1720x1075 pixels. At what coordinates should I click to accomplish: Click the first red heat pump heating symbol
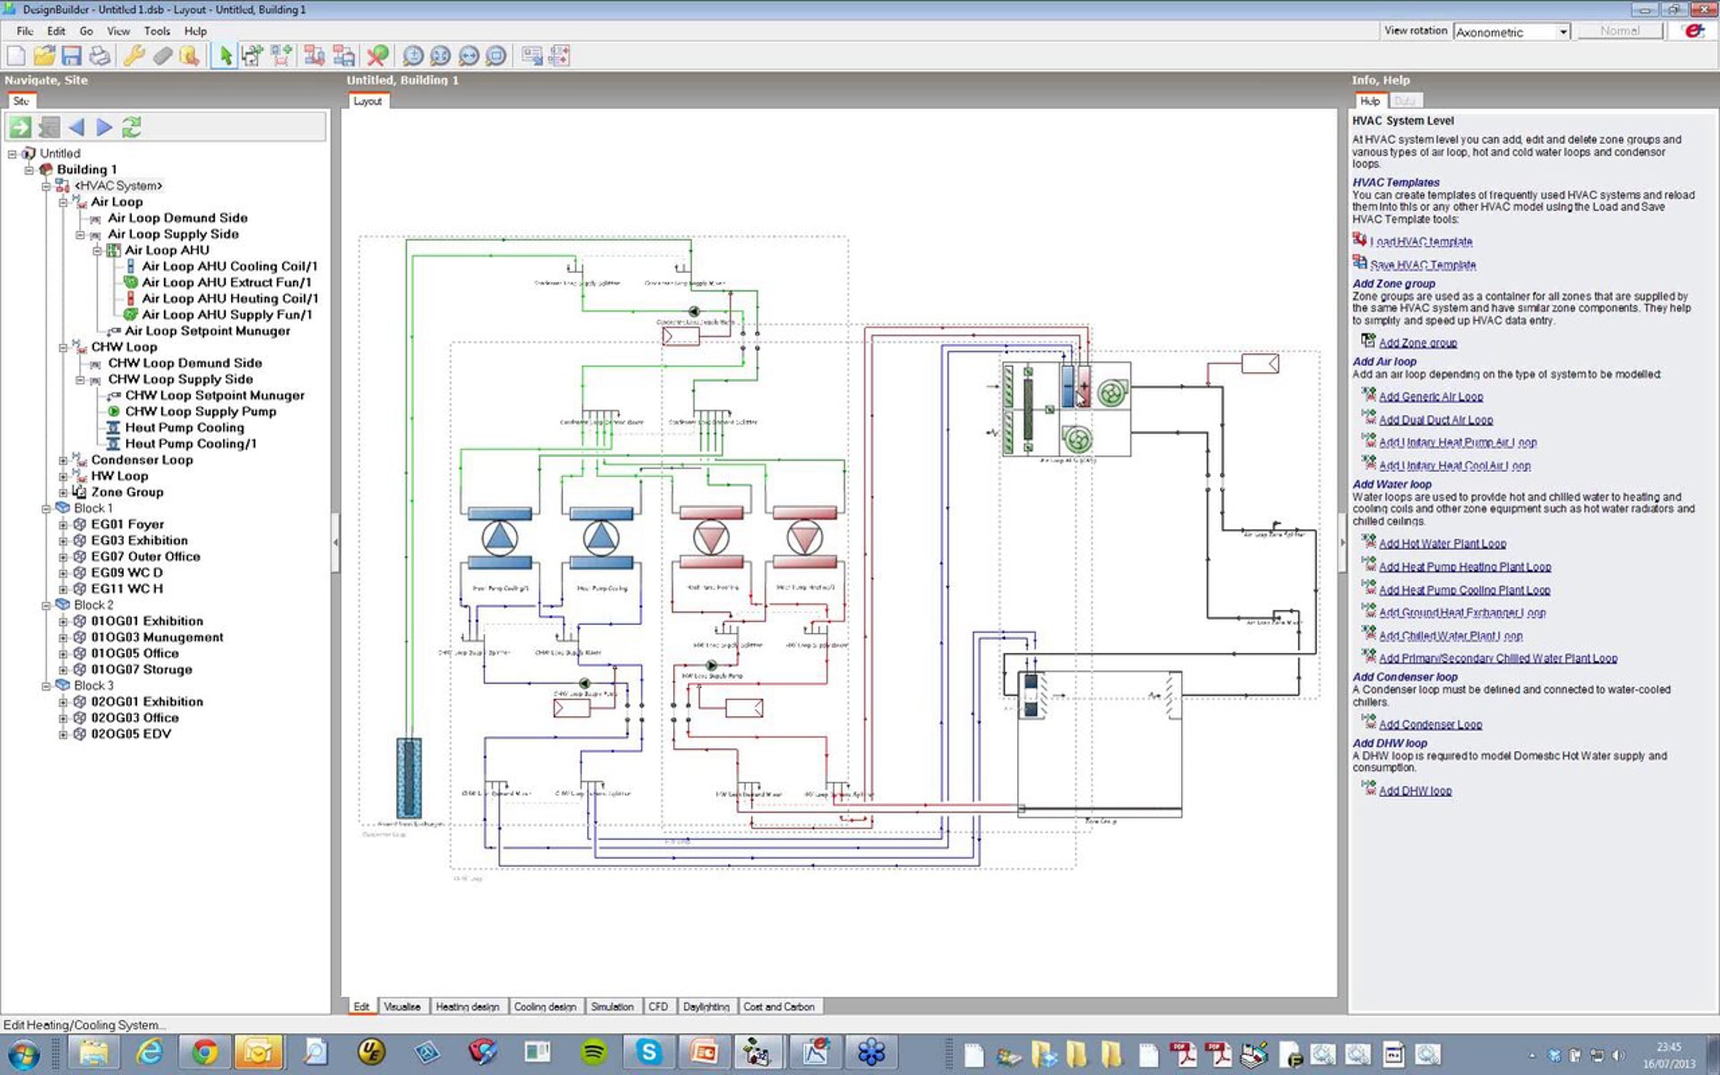[711, 538]
